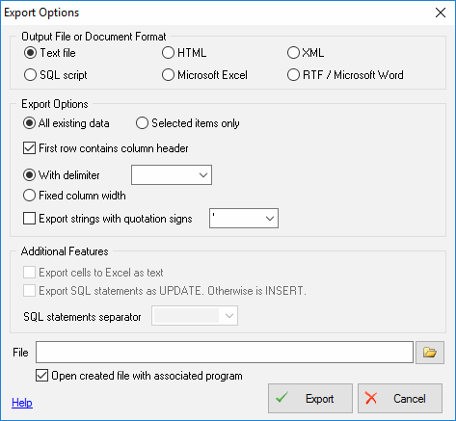Choose the XML output format

click(x=306, y=53)
